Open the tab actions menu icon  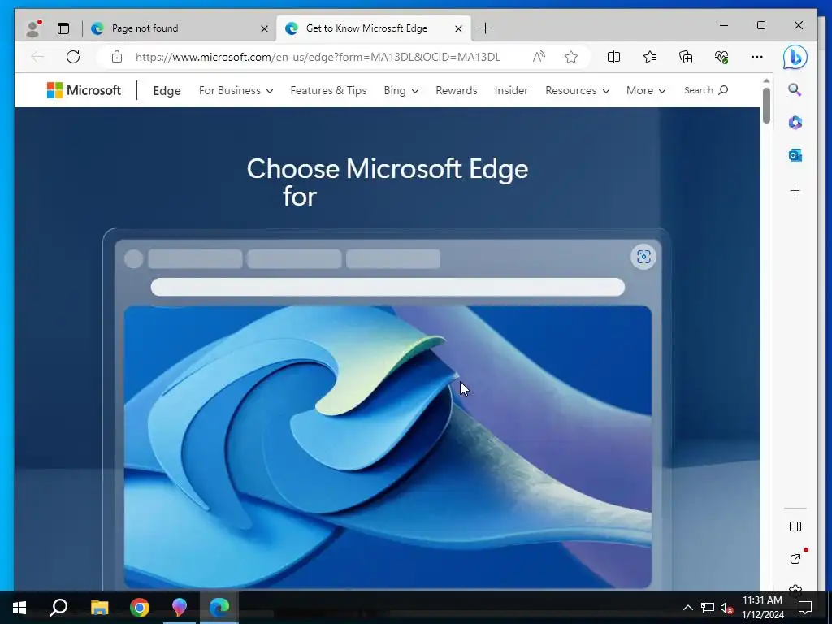(x=63, y=28)
